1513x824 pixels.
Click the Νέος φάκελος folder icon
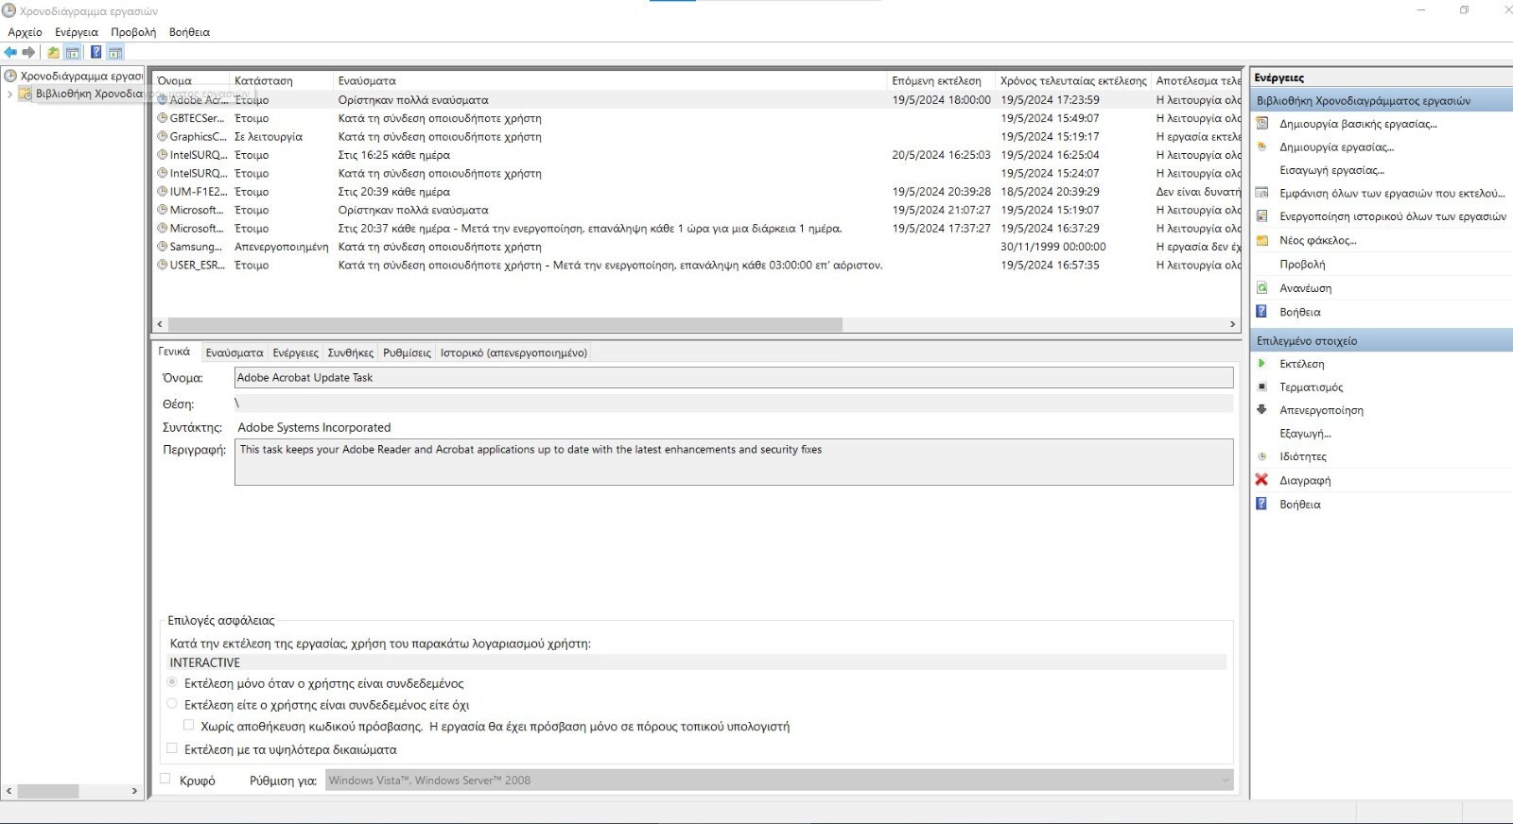click(x=1261, y=240)
